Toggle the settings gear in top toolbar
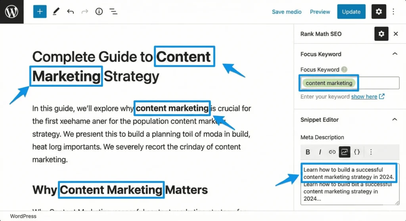 point(378,11)
